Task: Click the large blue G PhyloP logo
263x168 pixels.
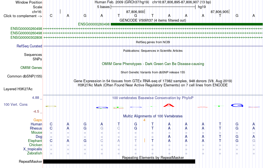Action: click(x=237, y=105)
